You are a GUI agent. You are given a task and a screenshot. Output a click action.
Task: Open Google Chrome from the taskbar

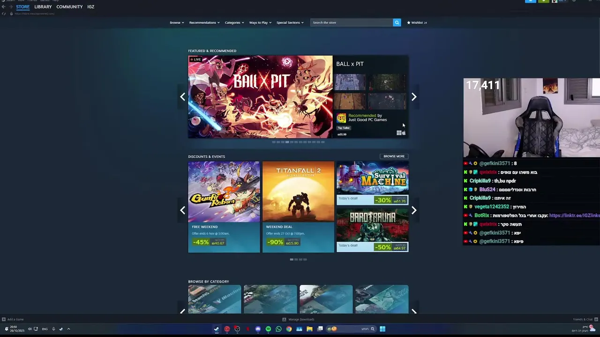click(x=289, y=329)
